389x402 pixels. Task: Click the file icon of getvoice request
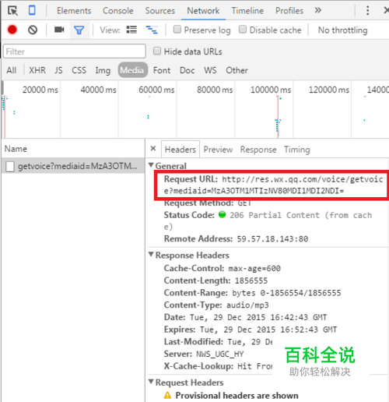[x=10, y=166]
